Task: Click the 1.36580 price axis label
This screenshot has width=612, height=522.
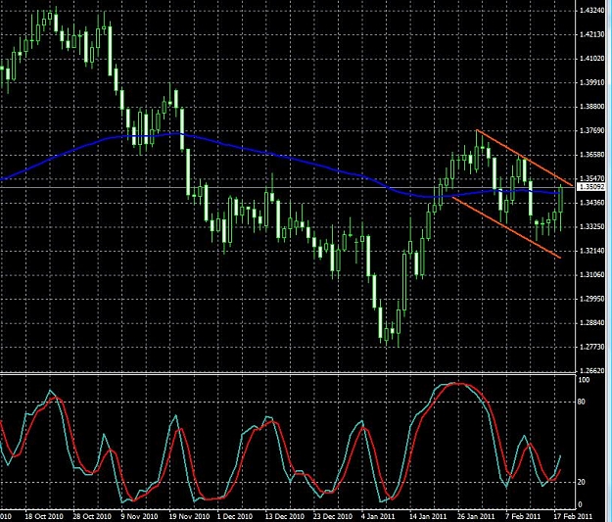Action: [x=592, y=155]
